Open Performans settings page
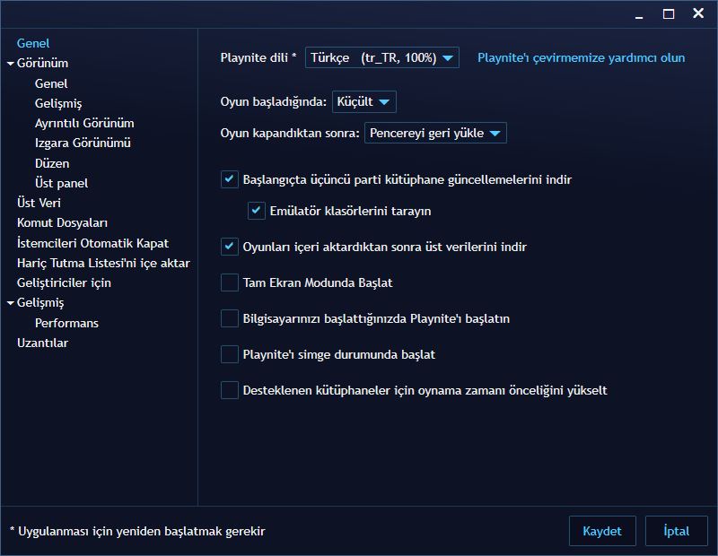 pyautogui.click(x=66, y=323)
